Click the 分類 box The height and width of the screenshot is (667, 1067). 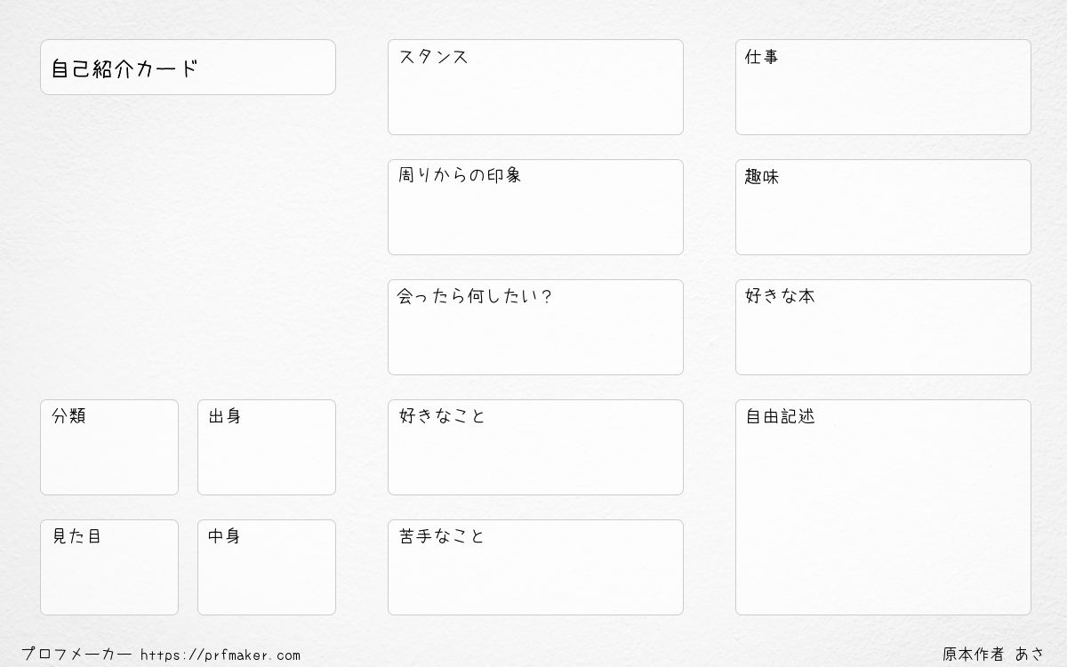[109, 447]
